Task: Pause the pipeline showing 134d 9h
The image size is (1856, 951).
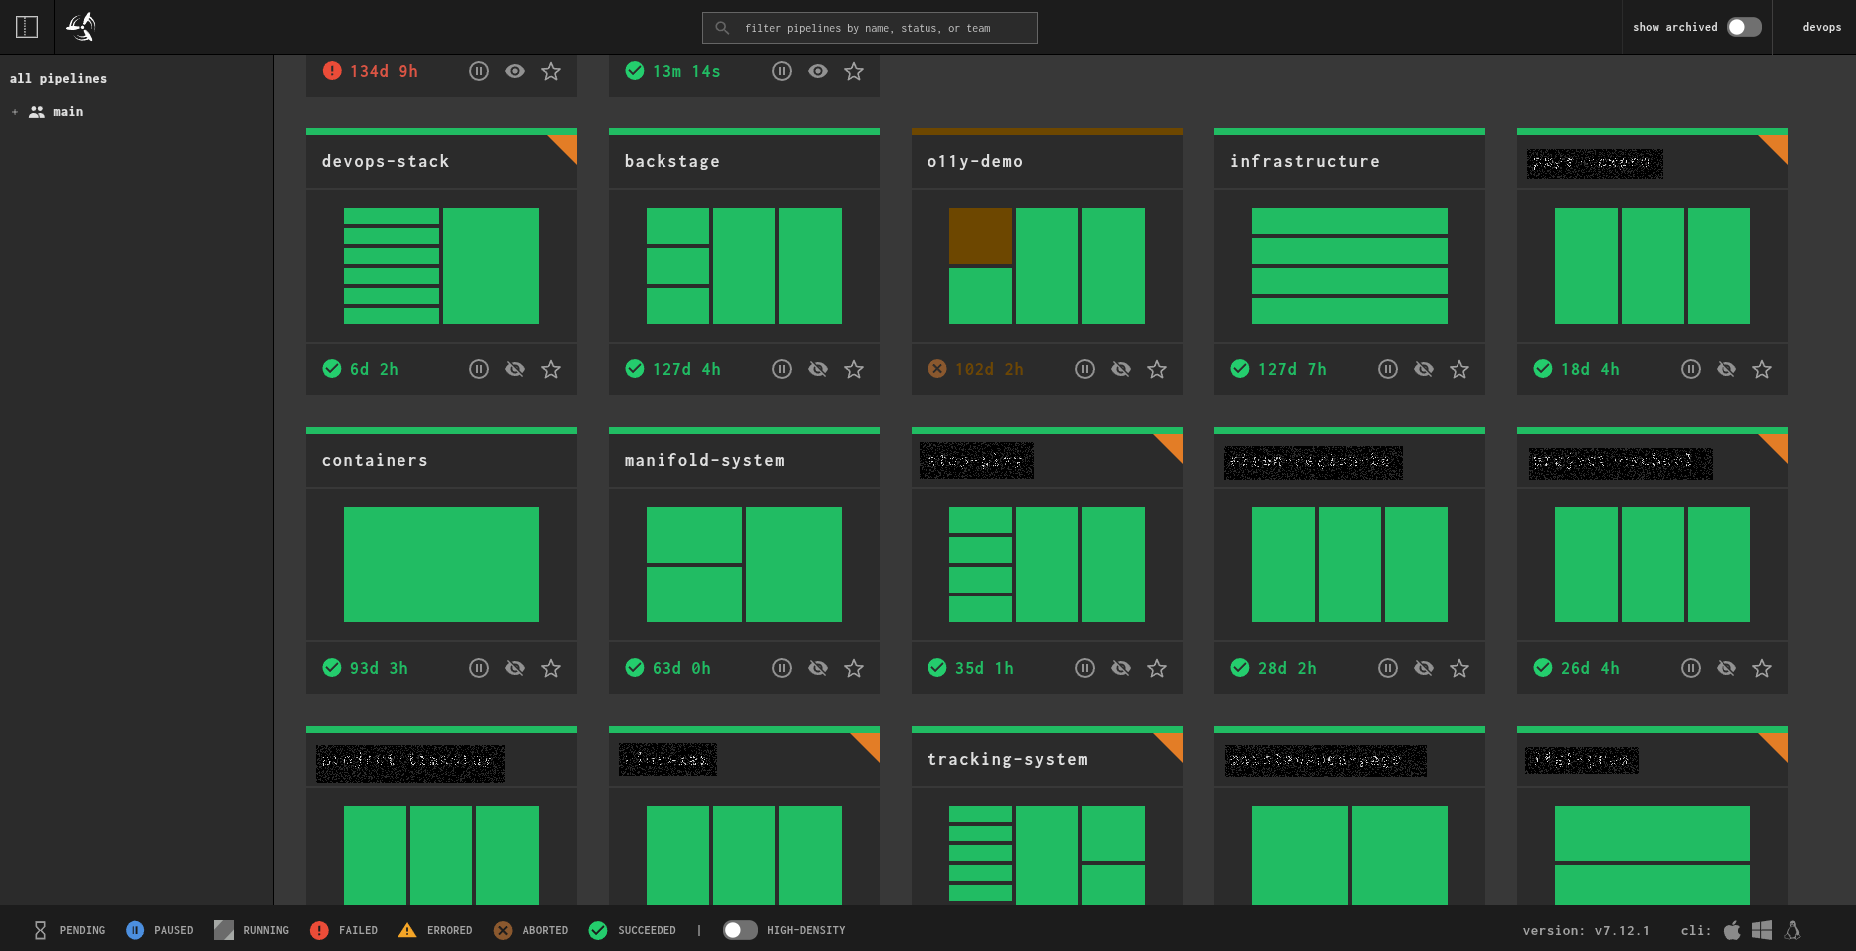Action: pyautogui.click(x=479, y=71)
